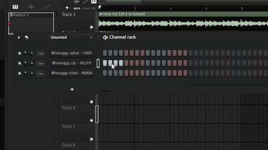Screen dimensions: 268x150
Task: Turn off step 3 on clp MLLY row
Action: [x=116, y=63]
